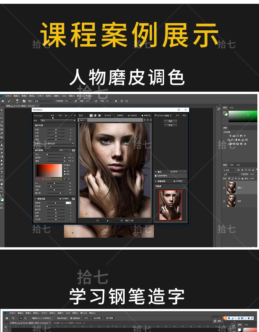Viewport: 259px width, 332px height.
Task: Select fast preview radio option
Action: tap(128, 115)
